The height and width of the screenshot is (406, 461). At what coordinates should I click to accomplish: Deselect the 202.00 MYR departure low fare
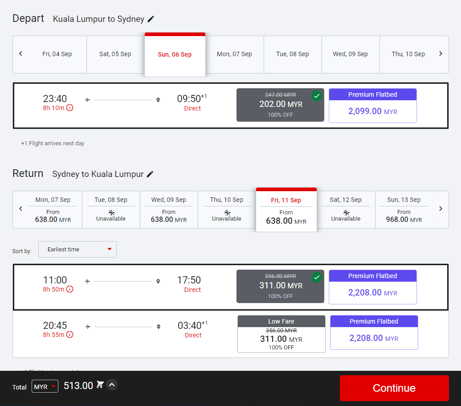click(280, 105)
